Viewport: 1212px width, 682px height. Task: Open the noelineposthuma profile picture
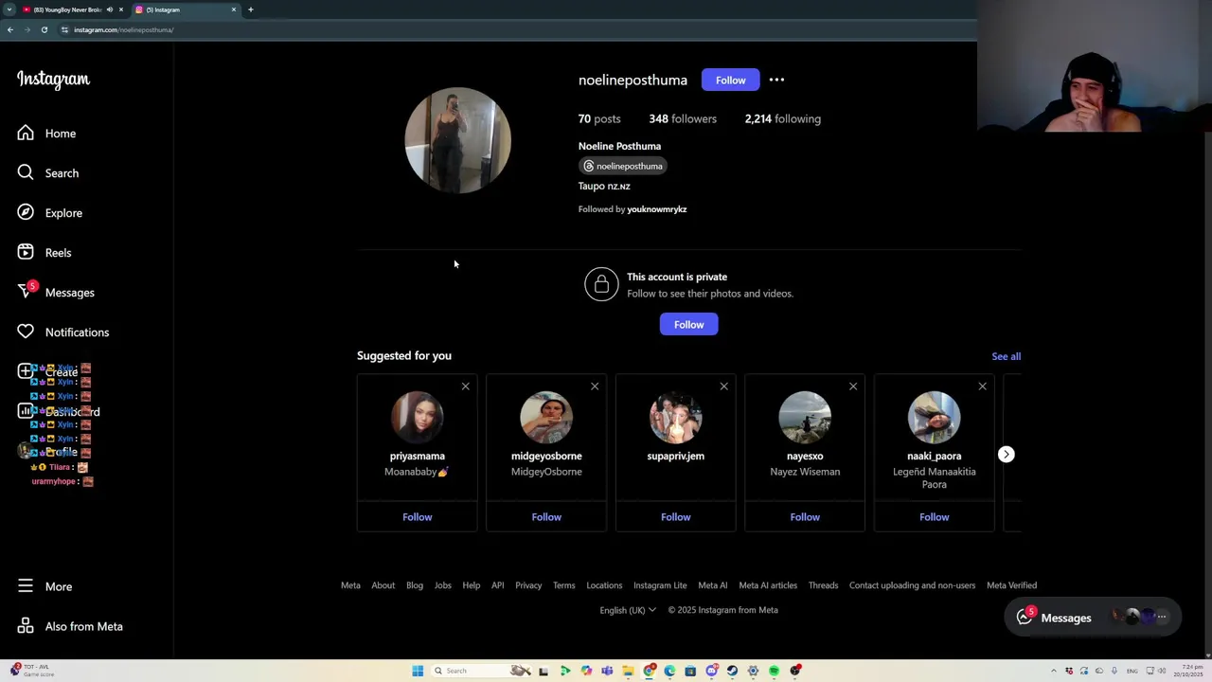457,140
